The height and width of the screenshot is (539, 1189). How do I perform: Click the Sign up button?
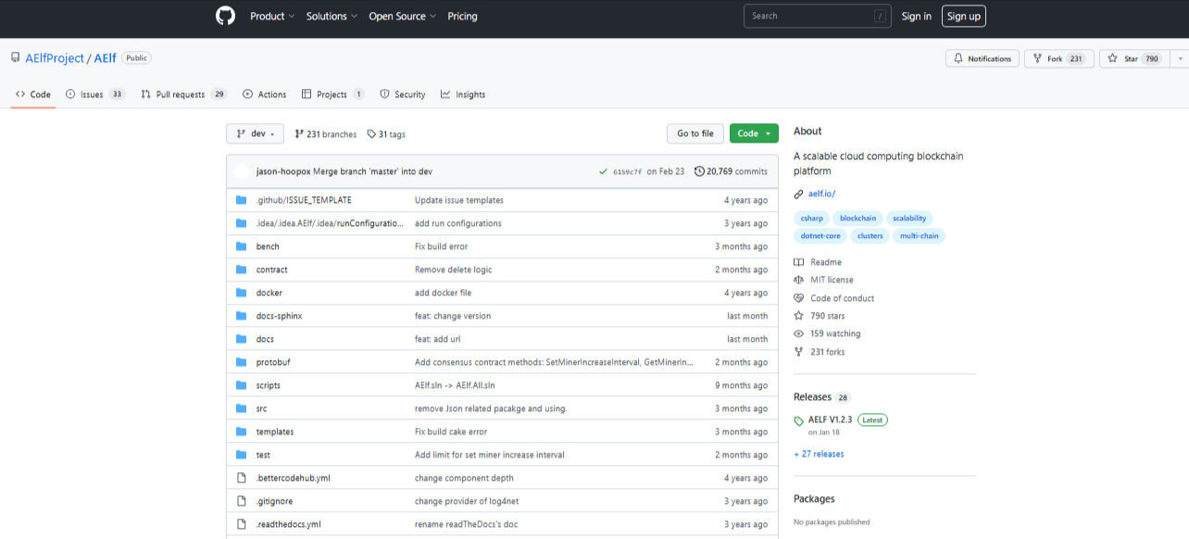(x=964, y=16)
